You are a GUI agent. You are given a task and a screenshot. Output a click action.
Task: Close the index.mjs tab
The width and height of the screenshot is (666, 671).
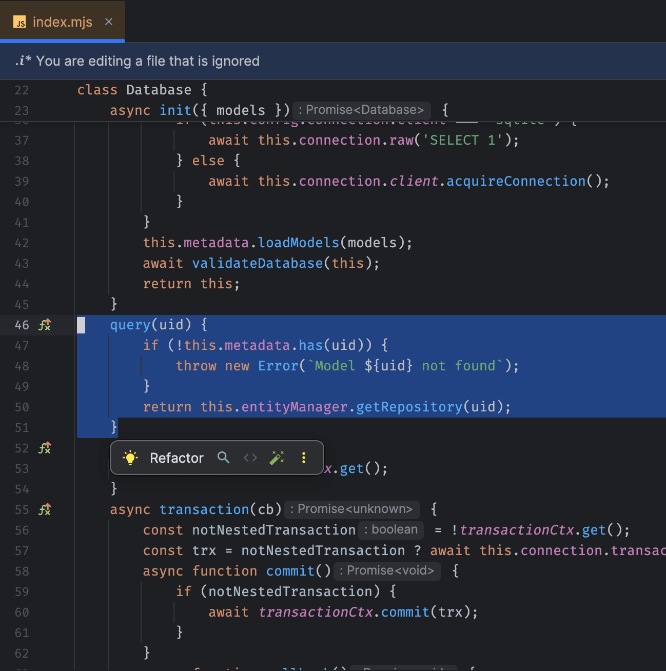[109, 22]
